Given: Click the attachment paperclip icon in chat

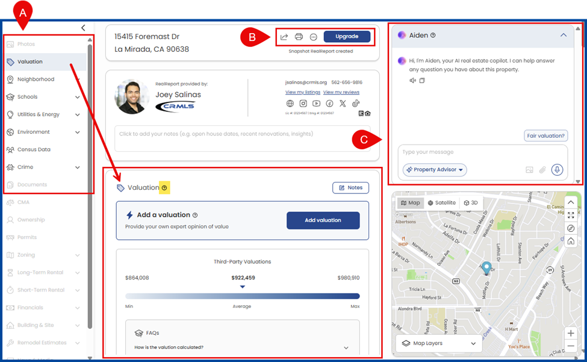Looking at the screenshot, I should [x=542, y=170].
